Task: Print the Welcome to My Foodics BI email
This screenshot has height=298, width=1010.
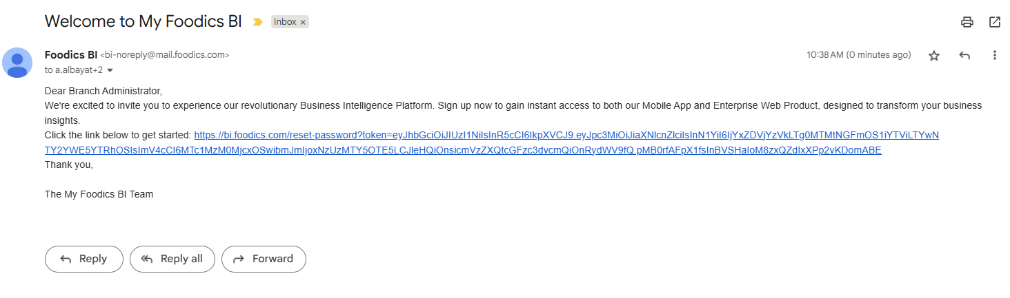Action: tap(967, 22)
